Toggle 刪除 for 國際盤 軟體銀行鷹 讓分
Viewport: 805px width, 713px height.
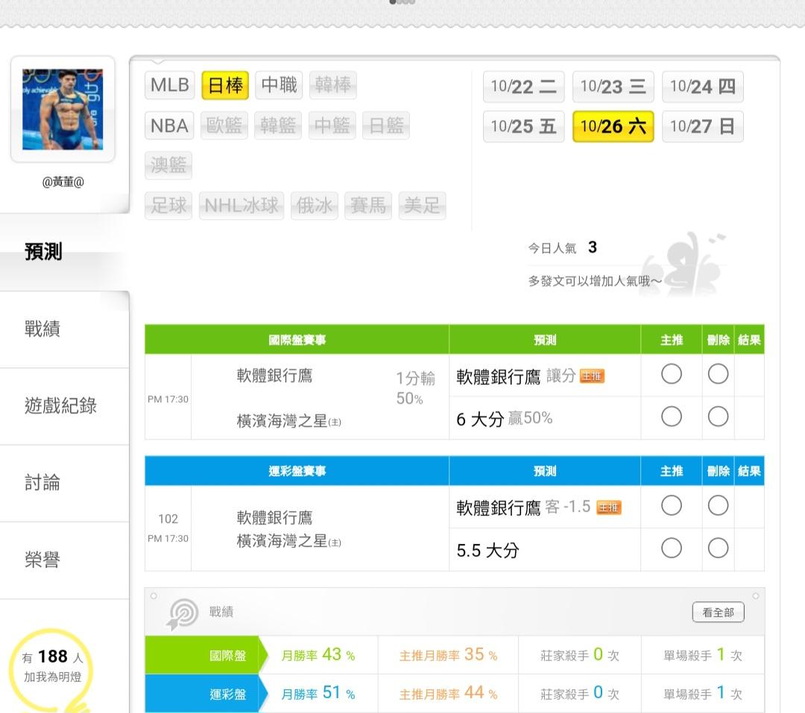pos(718,374)
